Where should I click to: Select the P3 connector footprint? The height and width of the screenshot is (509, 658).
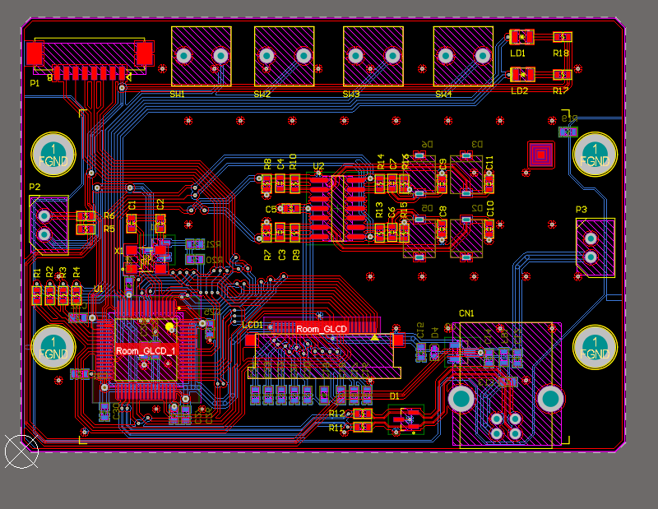pyautogui.click(x=595, y=248)
